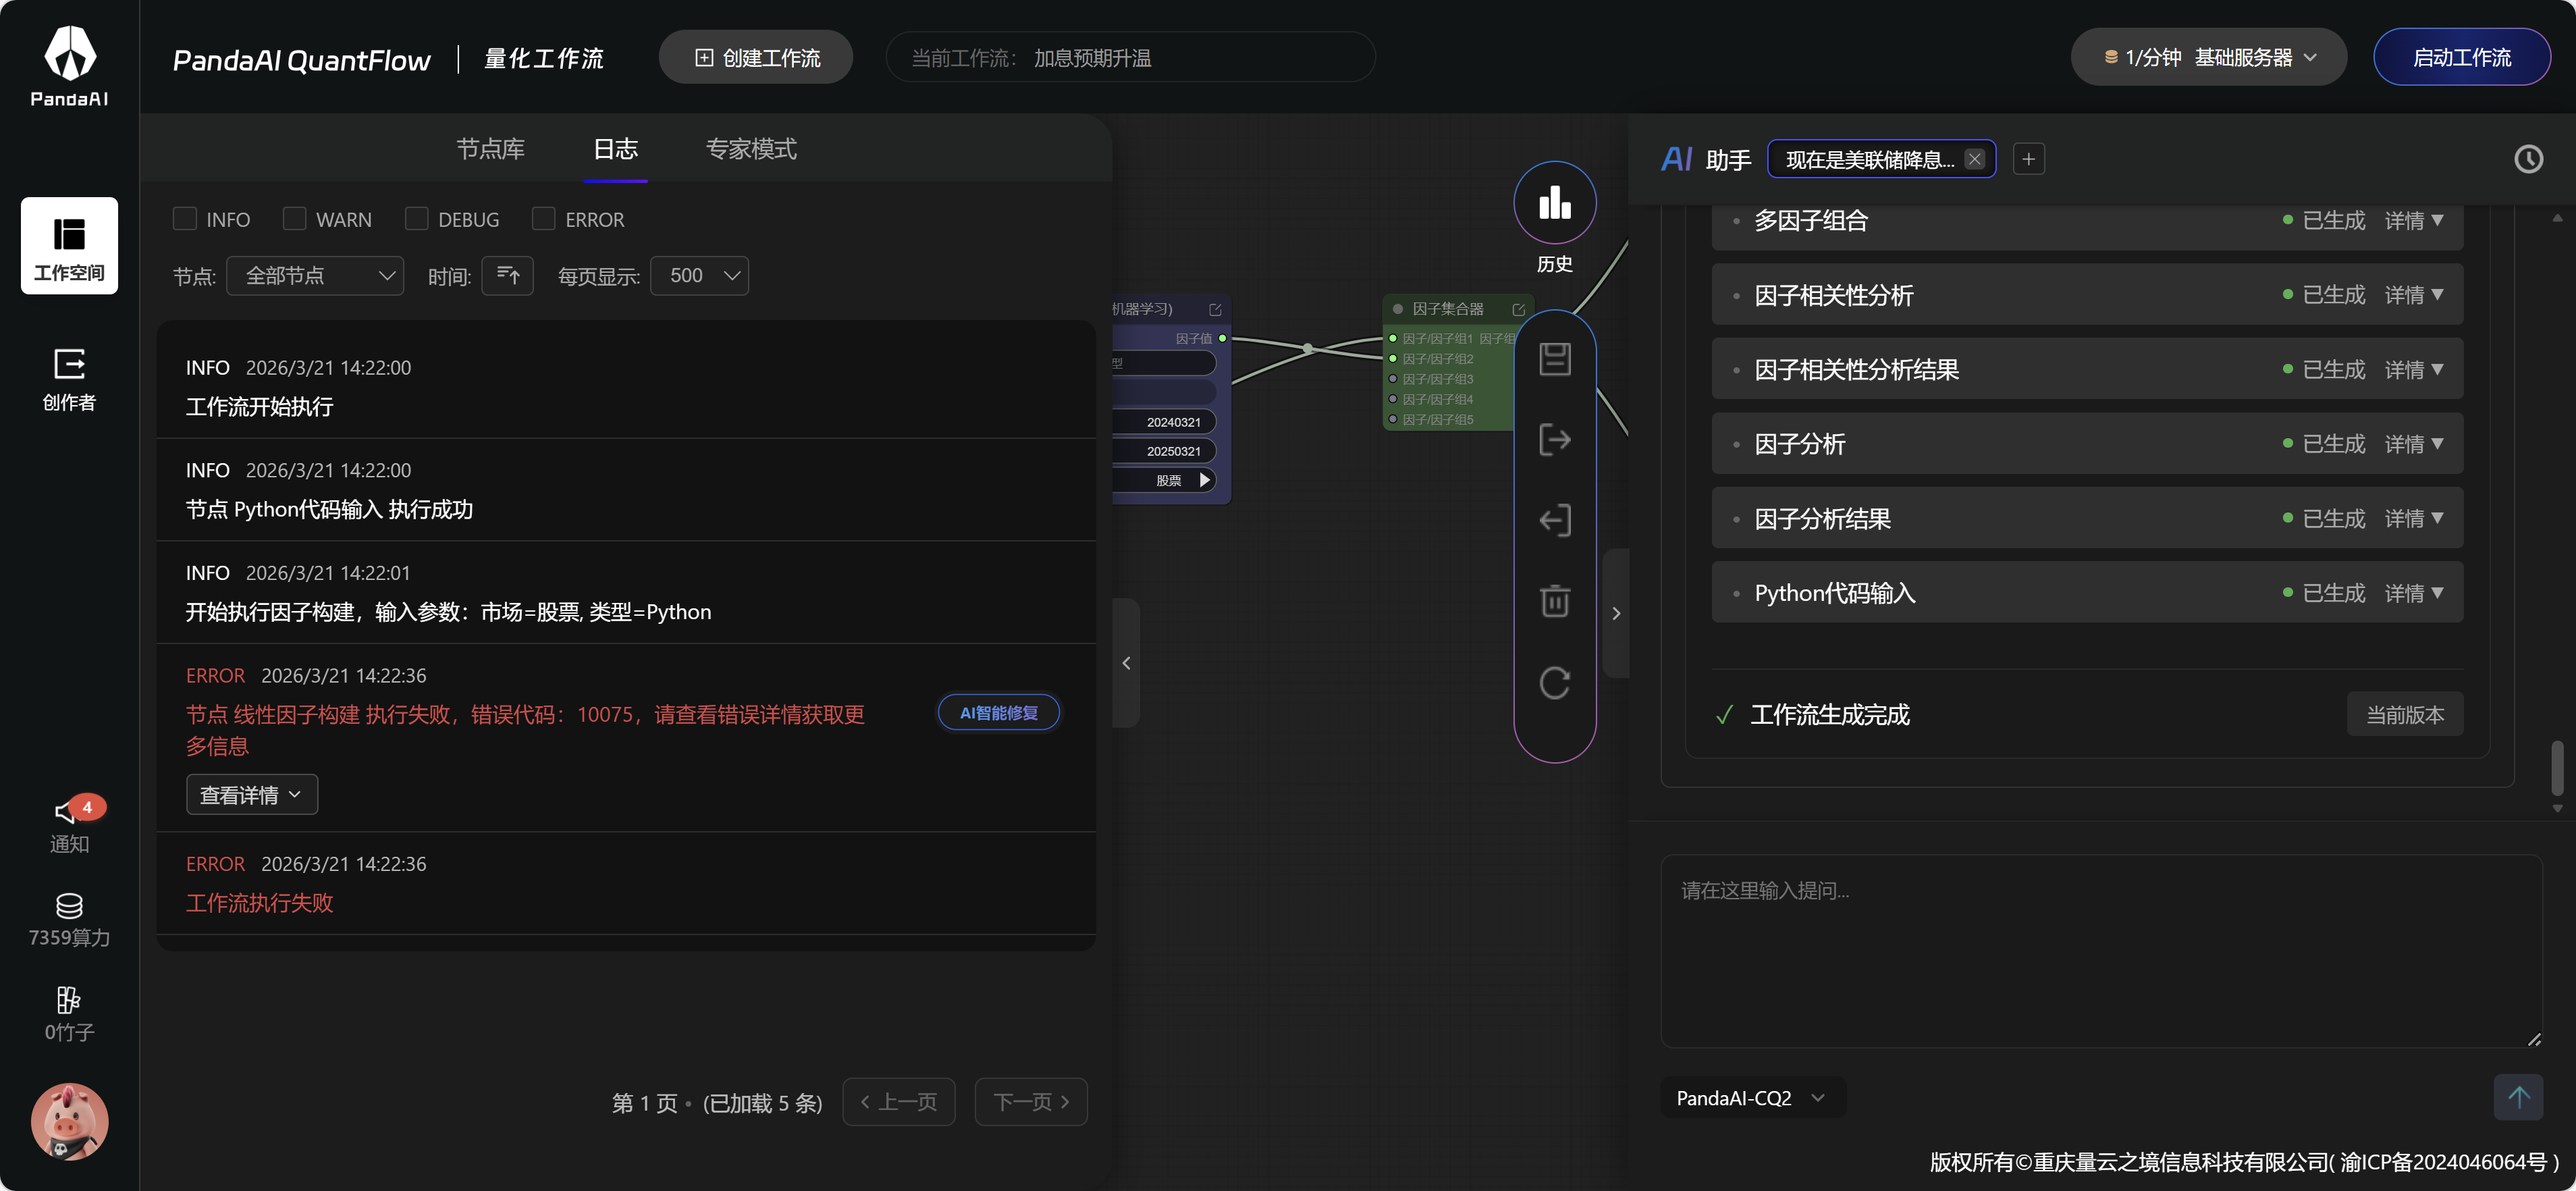Open the 通知 notifications megaphone icon

69,825
